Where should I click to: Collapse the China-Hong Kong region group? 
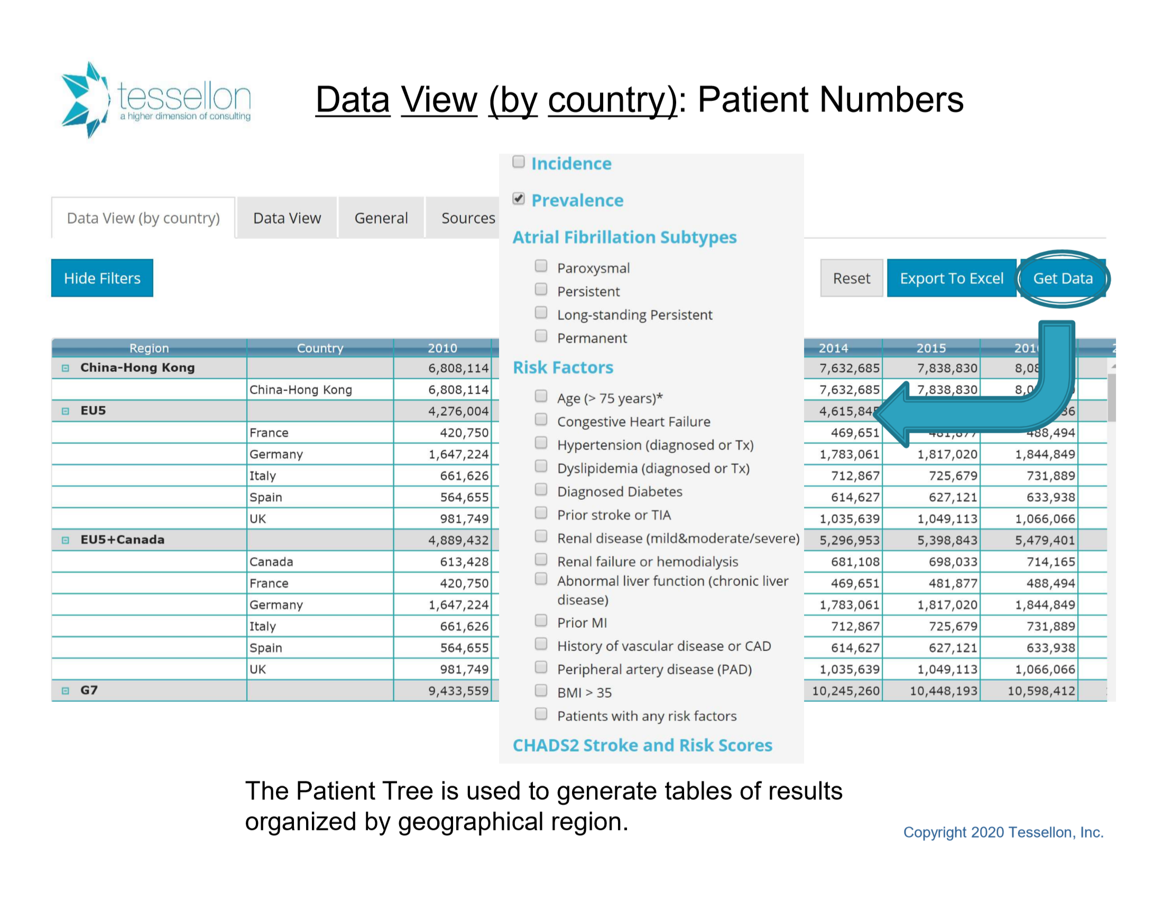pos(66,368)
